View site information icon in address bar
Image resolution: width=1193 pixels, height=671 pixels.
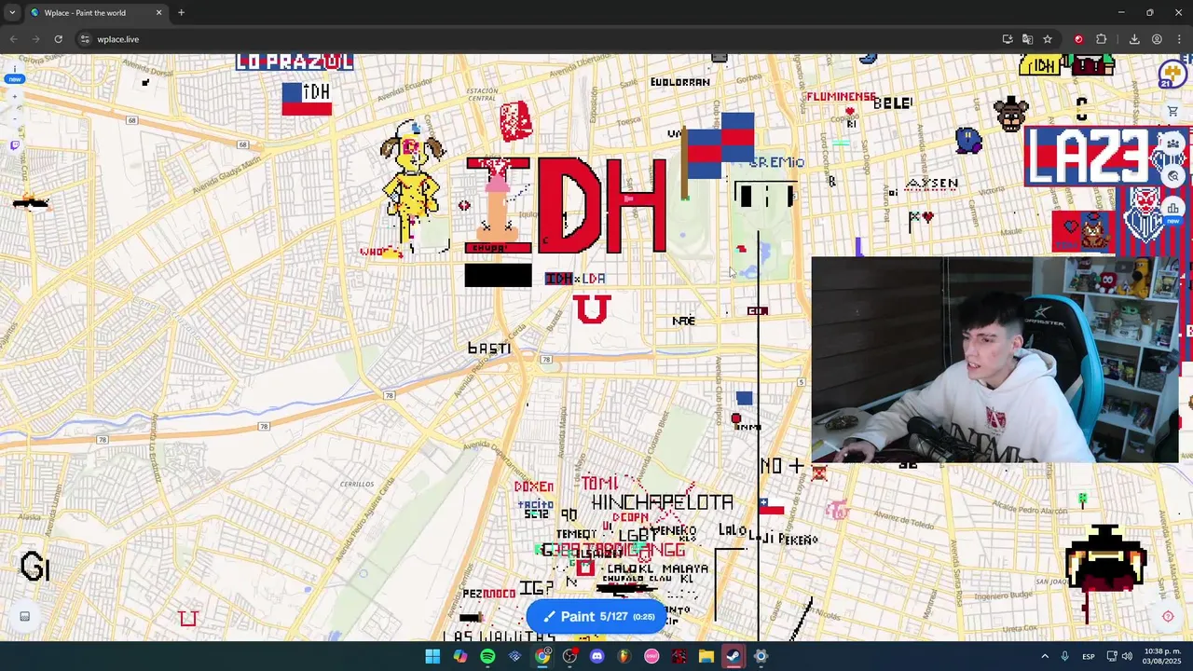(85, 39)
